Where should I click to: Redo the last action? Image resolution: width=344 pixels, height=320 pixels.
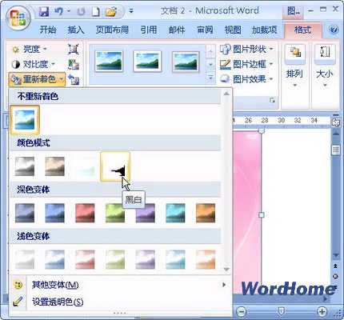(81, 12)
